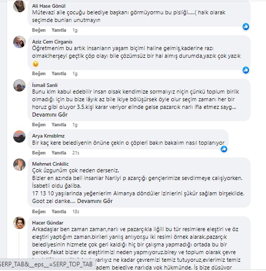Open the Mehmet Cinkilic name link
266x271 pixels.
click(50, 164)
